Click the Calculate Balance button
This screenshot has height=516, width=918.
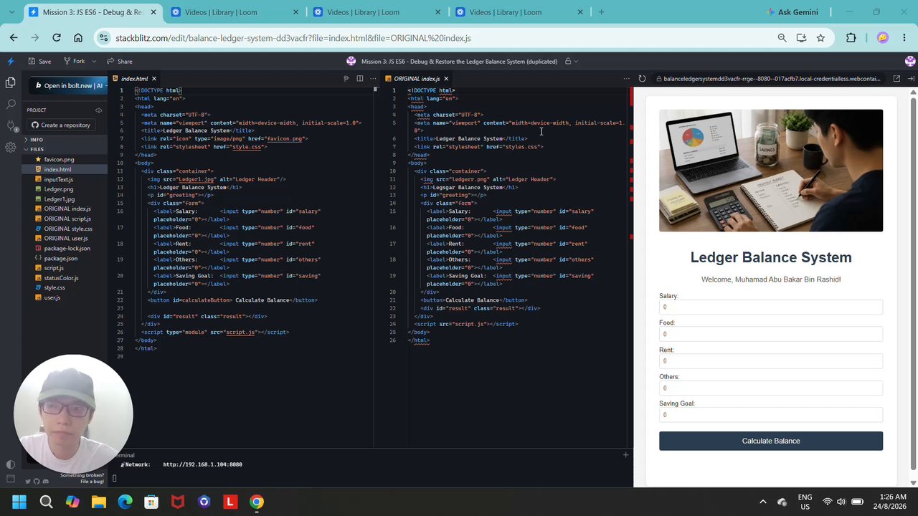771,441
